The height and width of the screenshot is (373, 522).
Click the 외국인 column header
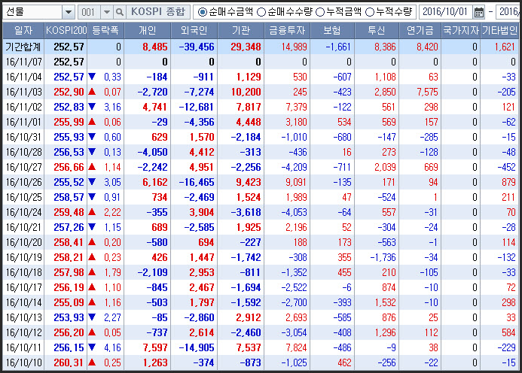194,31
